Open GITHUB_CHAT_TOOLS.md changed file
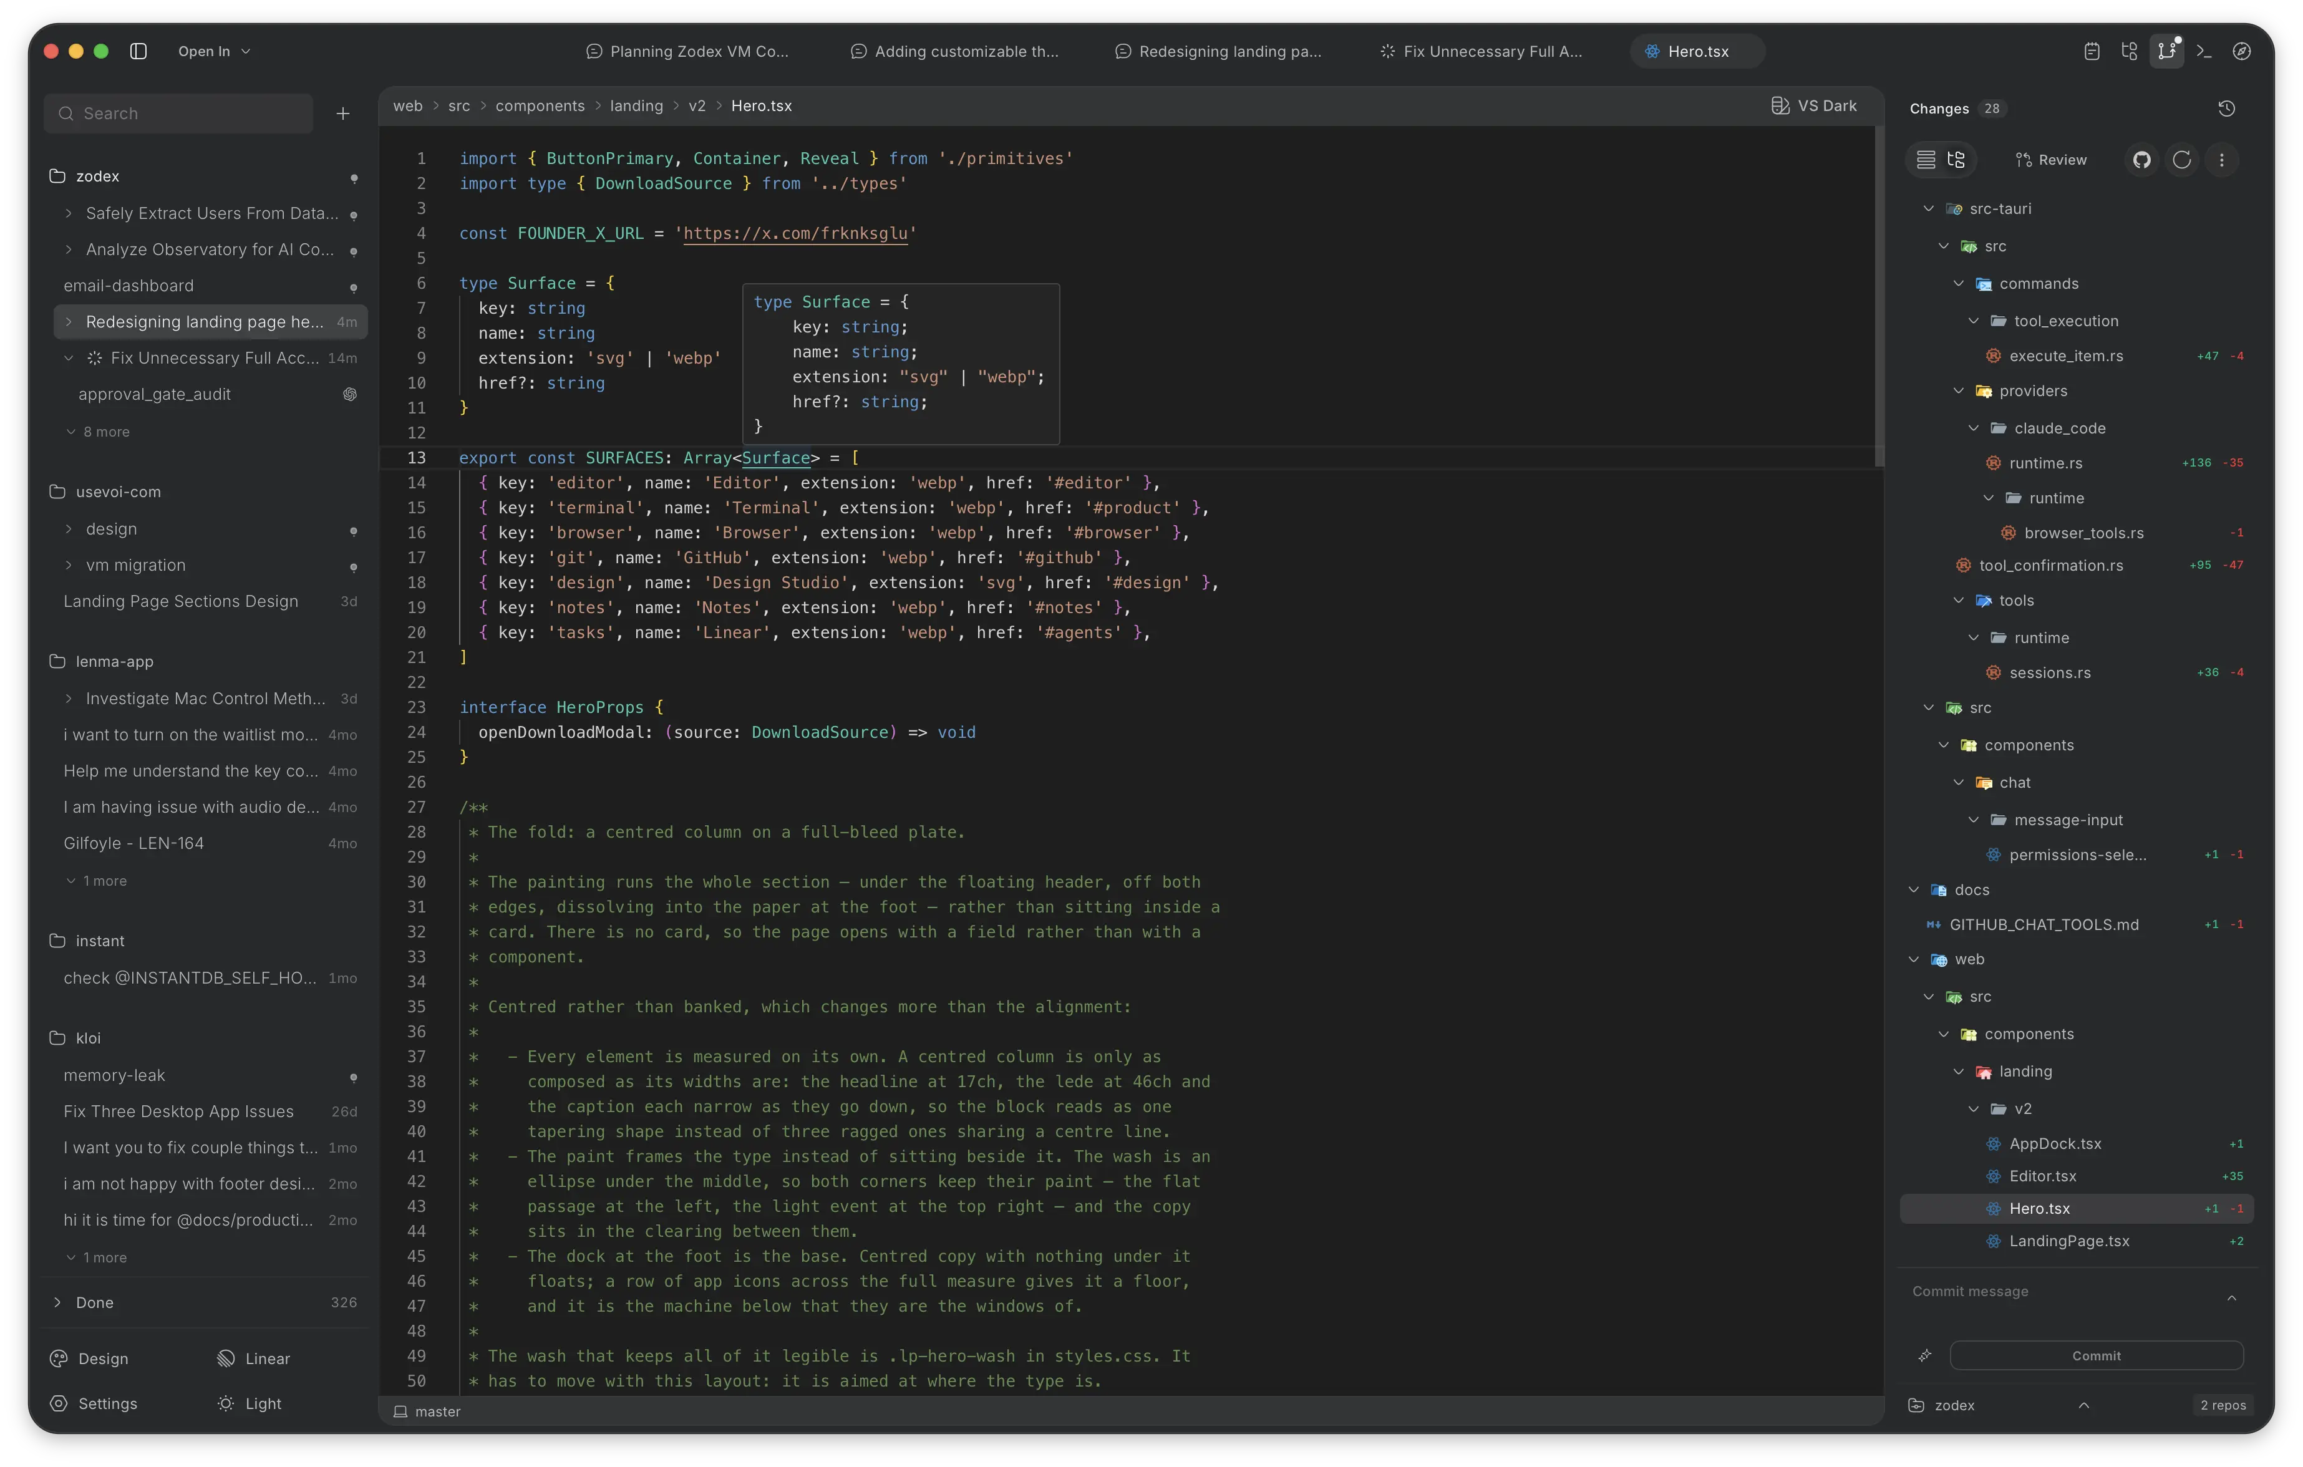Viewport: 2303px width, 1467px height. coord(2075,925)
